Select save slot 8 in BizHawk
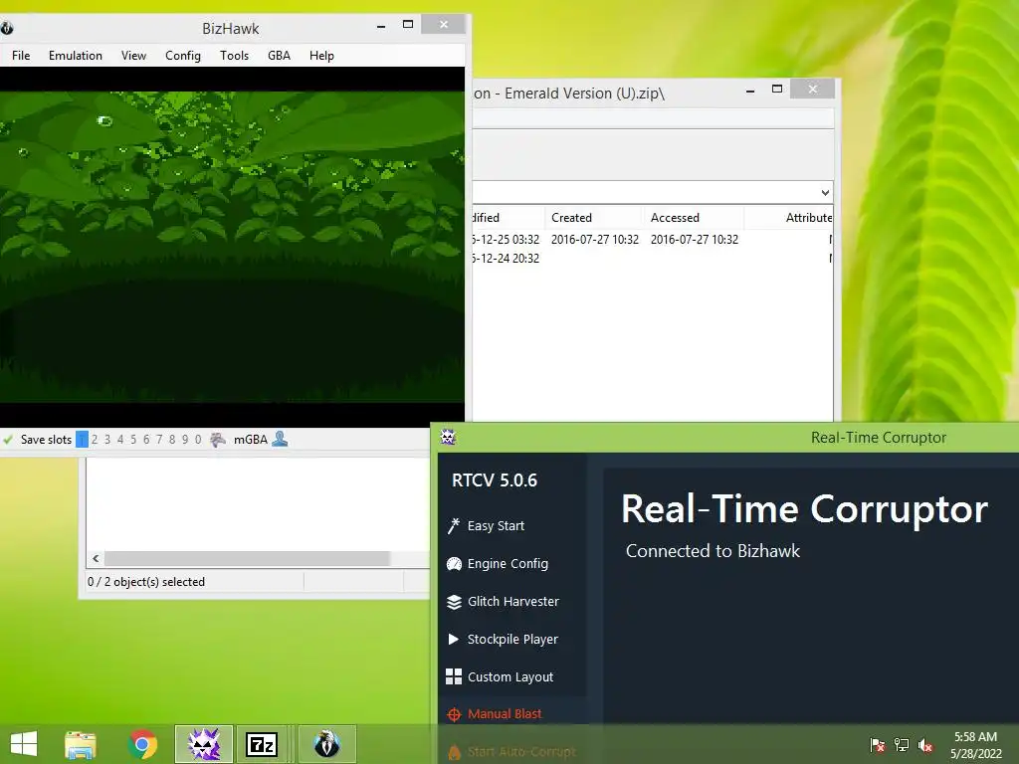 [172, 439]
